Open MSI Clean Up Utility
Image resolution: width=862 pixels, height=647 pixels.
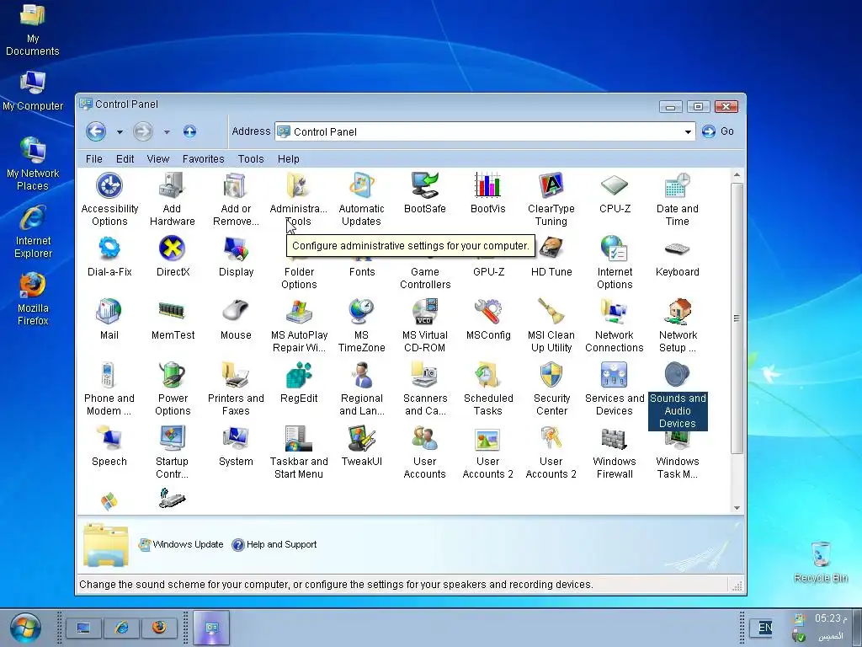pos(551,326)
